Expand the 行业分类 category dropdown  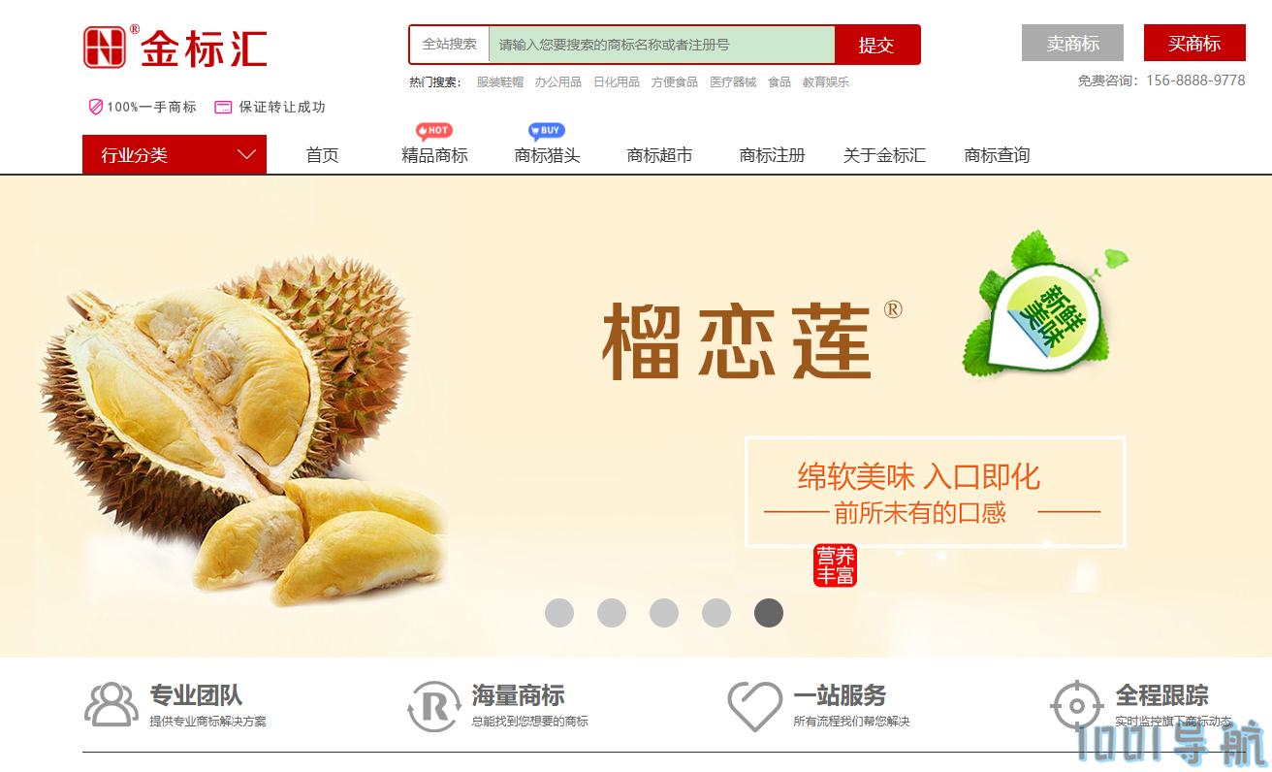[x=175, y=155]
